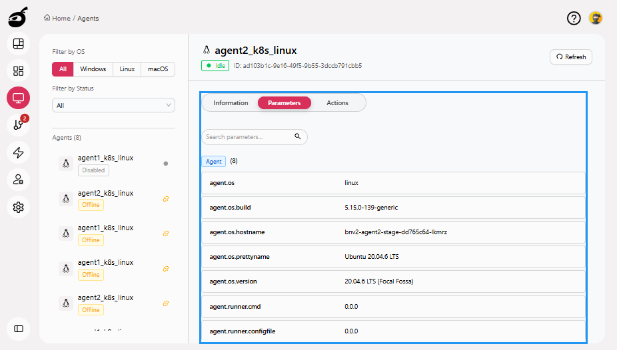The height and width of the screenshot is (350, 617).
Task: Select the agent.os.version parameter row
Action: tap(393, 281)
